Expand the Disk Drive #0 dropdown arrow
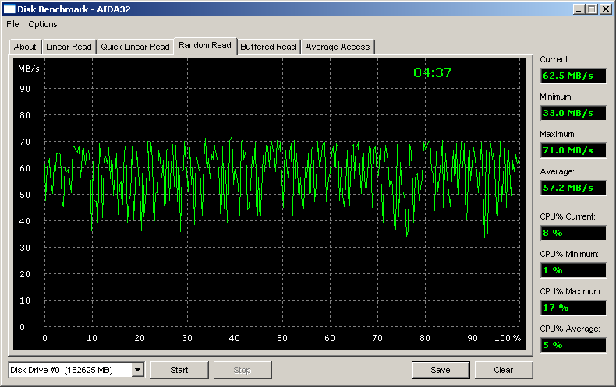This screenshot has width=616, height=387. click(137, 370)
